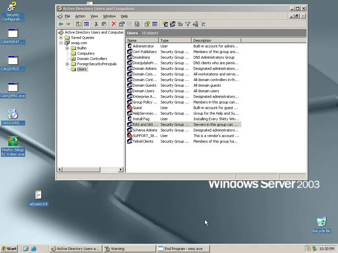Select Computers in the tree
Image resolution: width=338 pixels, height=253 pixels.
coord(86,53)
